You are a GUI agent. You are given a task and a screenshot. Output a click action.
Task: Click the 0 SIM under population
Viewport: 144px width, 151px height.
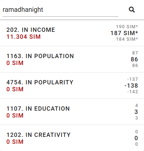(x=15, y=63)
